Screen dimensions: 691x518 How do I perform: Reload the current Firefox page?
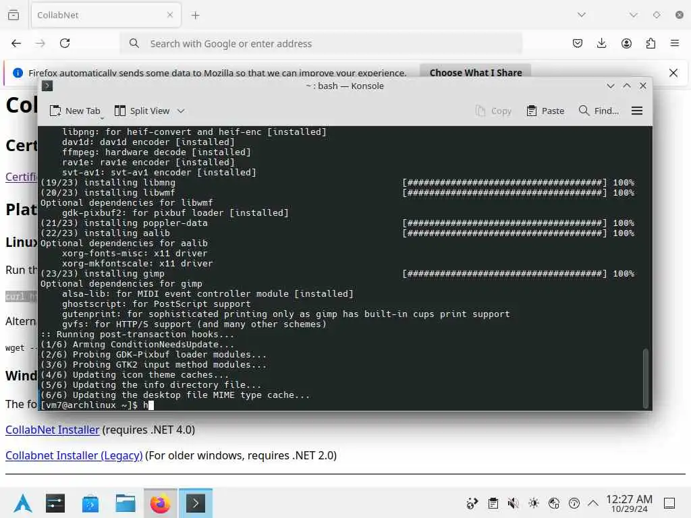click(x=65, y=43)
